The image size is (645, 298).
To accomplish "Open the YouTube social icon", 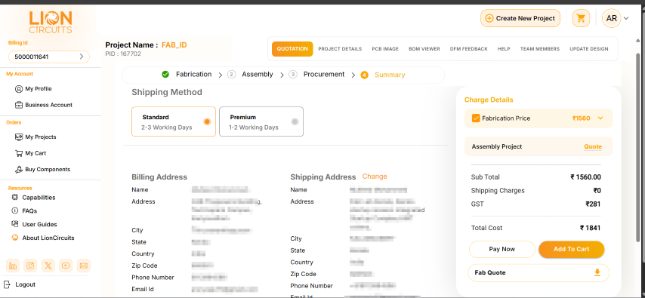I will click(66, 266).
